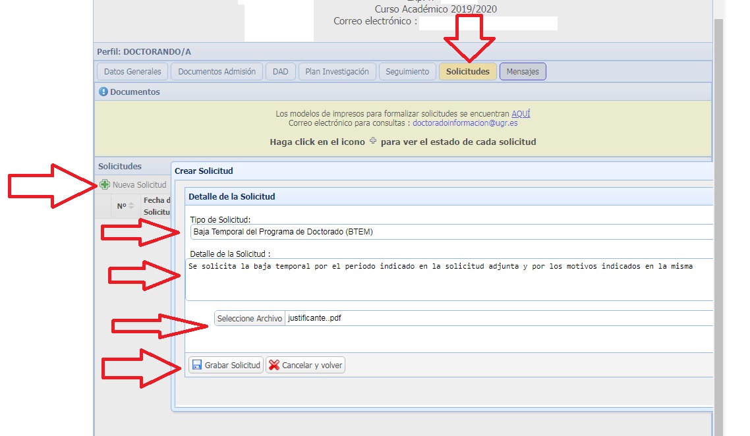Select the DAD tab
This screenshot has height=436, width=750.
tap(280, 72)
